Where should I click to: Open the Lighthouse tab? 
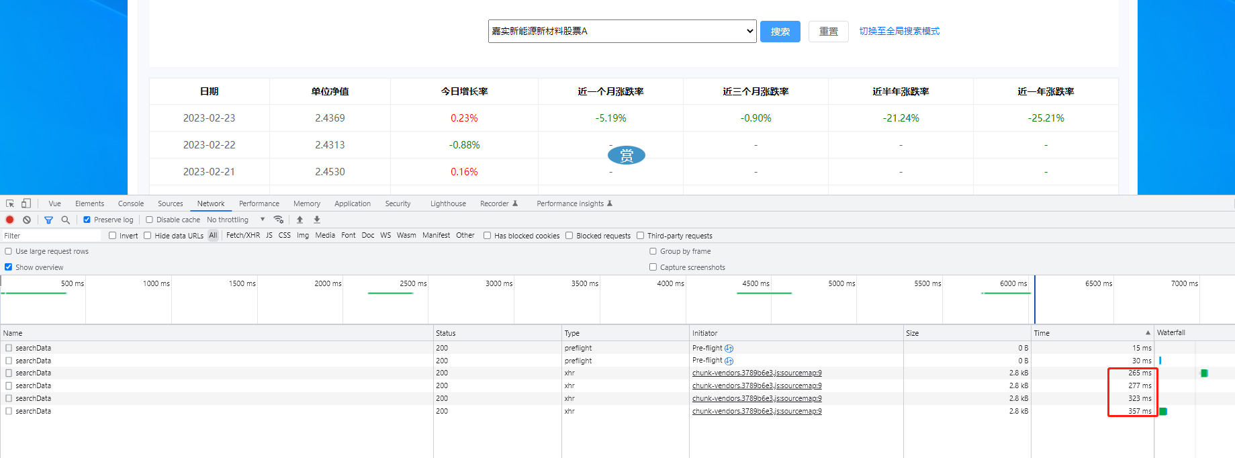[448, 203]
